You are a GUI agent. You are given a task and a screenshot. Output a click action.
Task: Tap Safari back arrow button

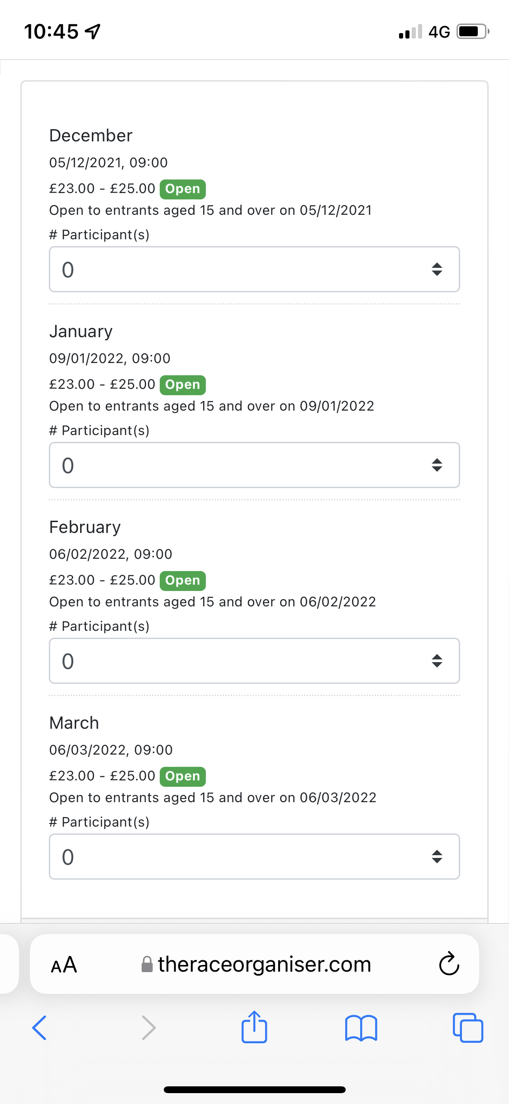tap(40, 1027)
